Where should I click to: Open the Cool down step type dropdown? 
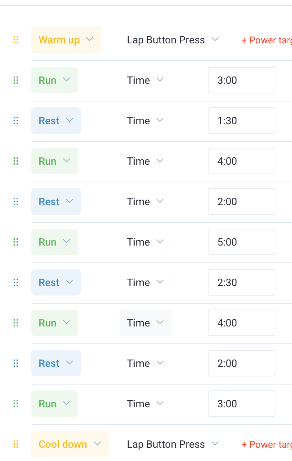click(70, 444)
